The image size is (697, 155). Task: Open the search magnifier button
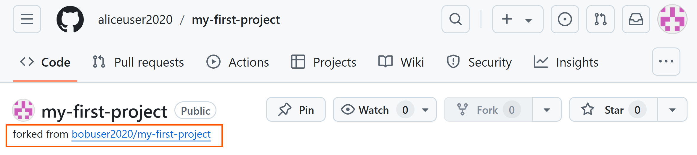[x=455, y=19]
